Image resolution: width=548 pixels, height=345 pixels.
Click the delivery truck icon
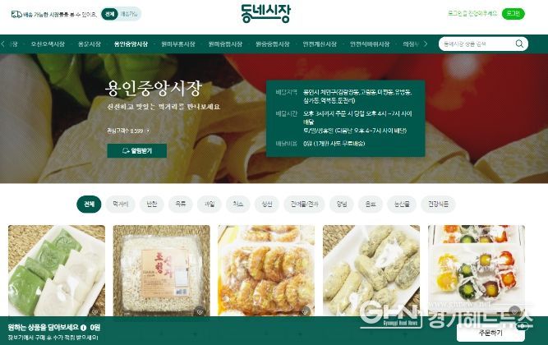click(x=16, y=14)
